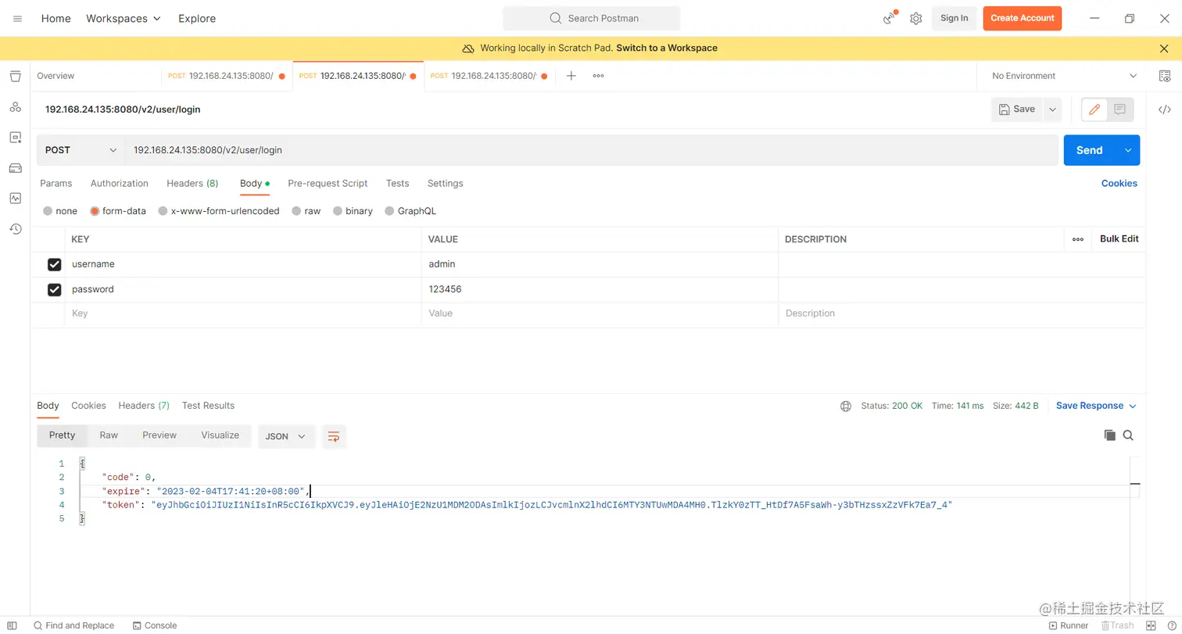1182x634 pixels.
Task: Click the network globe icon
Action: [846, 406]
